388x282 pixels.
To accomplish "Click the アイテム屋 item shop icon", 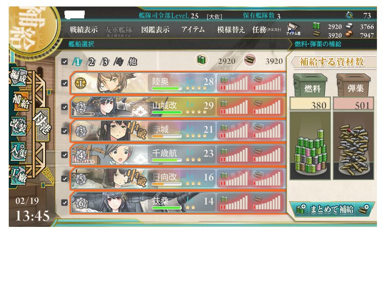I will coord(294,29).
